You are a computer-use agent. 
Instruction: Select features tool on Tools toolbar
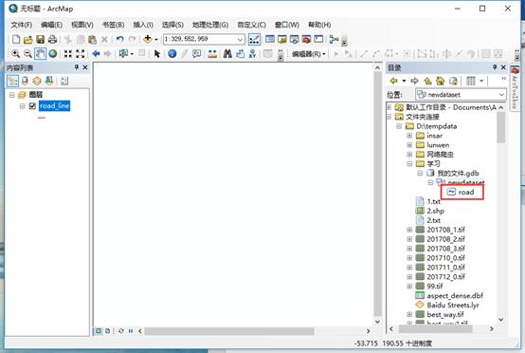[124, 54]
